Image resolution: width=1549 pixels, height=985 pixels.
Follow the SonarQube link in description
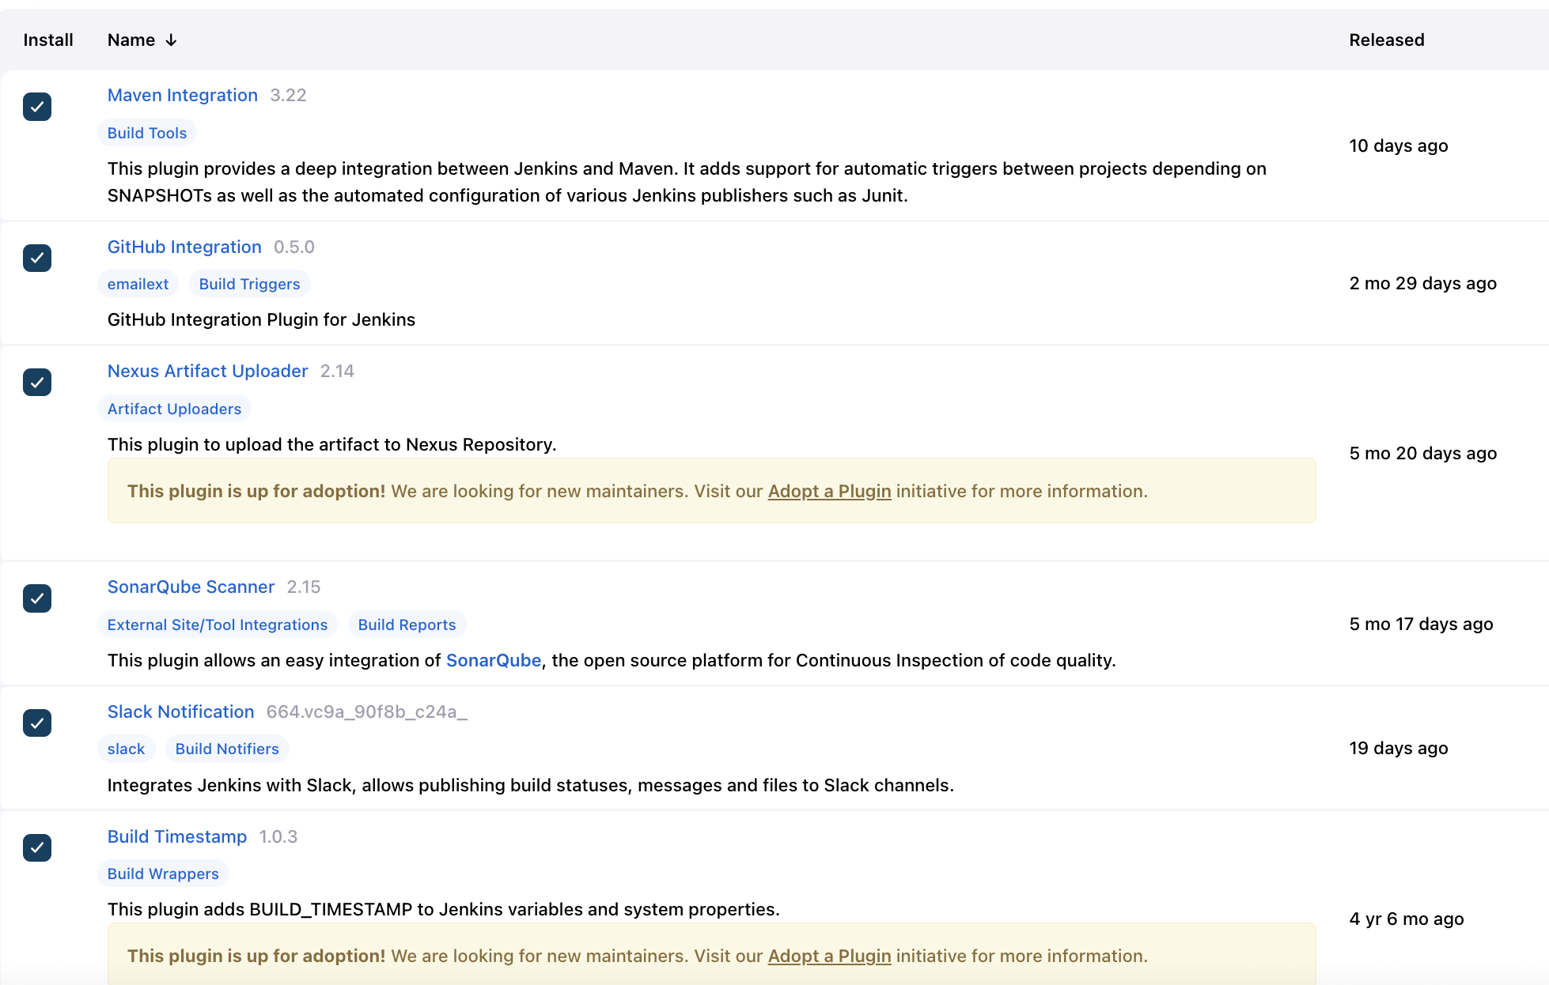(x=494, y=661)
